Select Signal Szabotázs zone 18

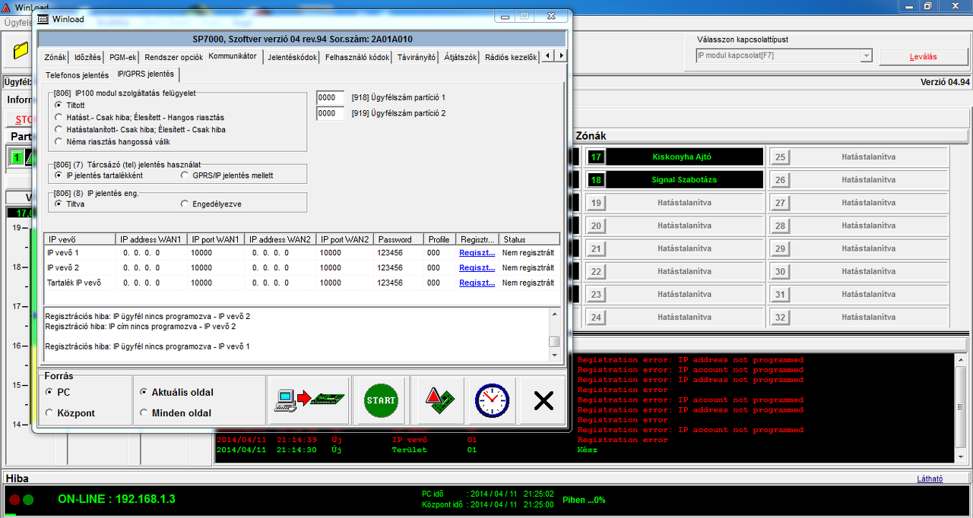(x=683, y=180)
